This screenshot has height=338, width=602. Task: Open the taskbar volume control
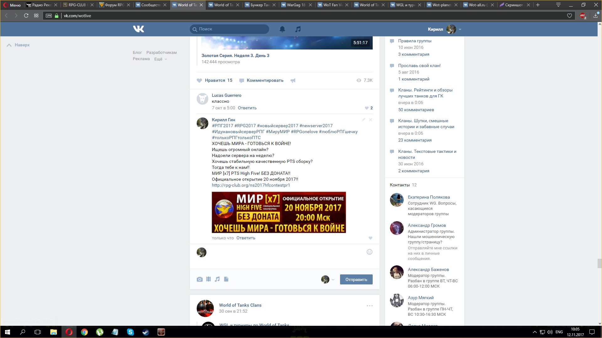pyautogui.click(x=550, y=332)
